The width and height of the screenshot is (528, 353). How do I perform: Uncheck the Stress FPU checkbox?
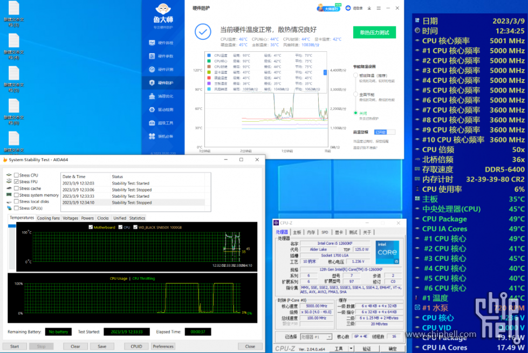[x=16, y=182]
